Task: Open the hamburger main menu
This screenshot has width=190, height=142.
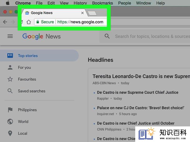Action: 10,36
